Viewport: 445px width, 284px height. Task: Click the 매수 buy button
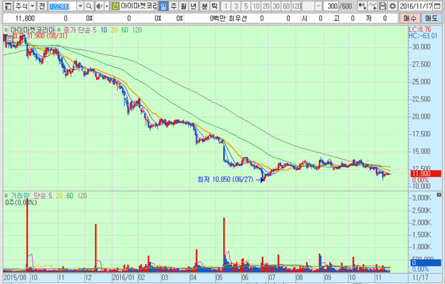(410, 19)
